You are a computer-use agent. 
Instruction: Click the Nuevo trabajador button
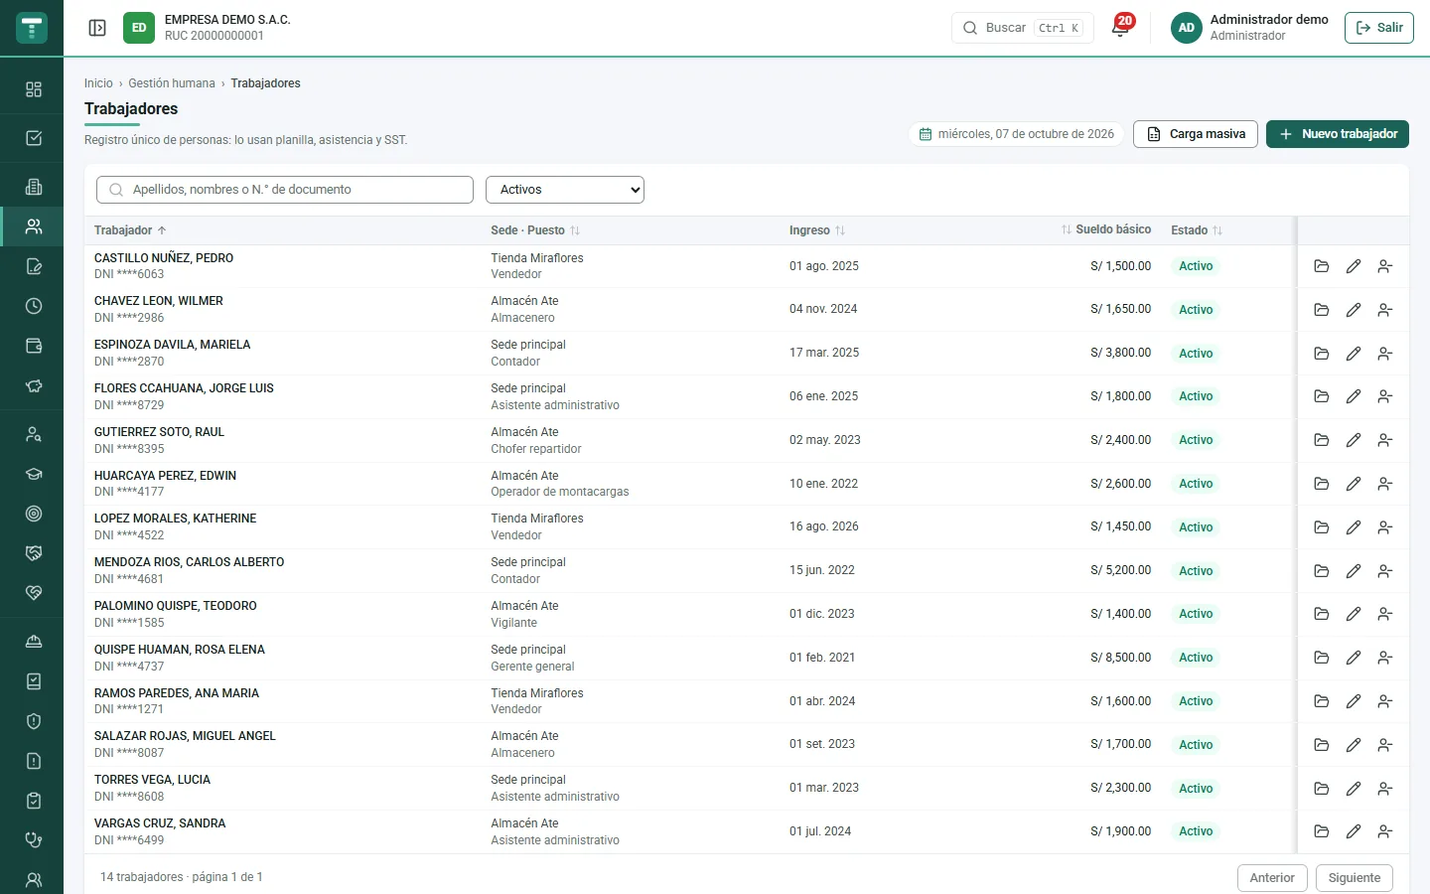pyautogui.click(x=1338, y=134)
